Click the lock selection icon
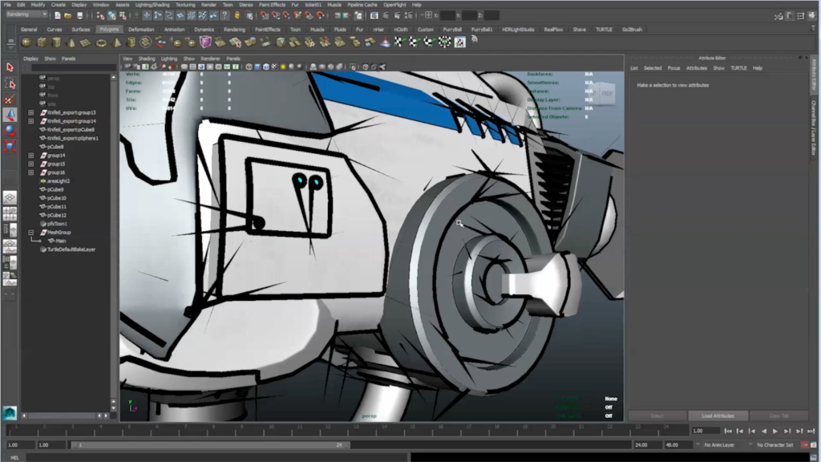 237,15
